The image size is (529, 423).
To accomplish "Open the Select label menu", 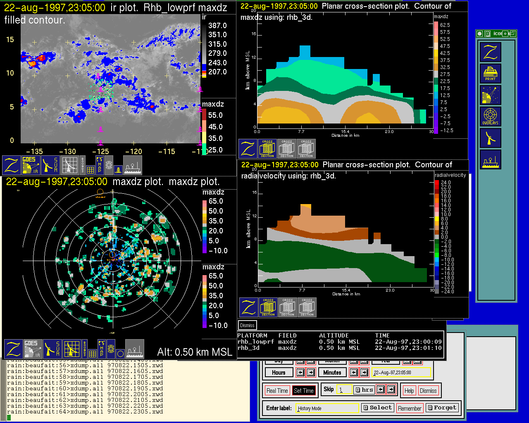I will (377, 408).
